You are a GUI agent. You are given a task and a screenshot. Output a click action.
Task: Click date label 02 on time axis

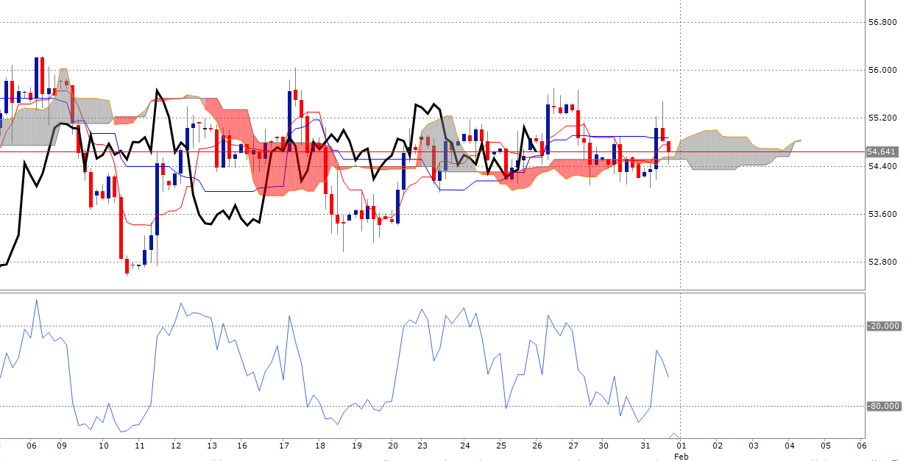coord(718,446)
